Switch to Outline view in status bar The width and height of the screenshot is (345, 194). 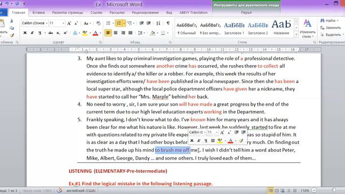point(289,190)
